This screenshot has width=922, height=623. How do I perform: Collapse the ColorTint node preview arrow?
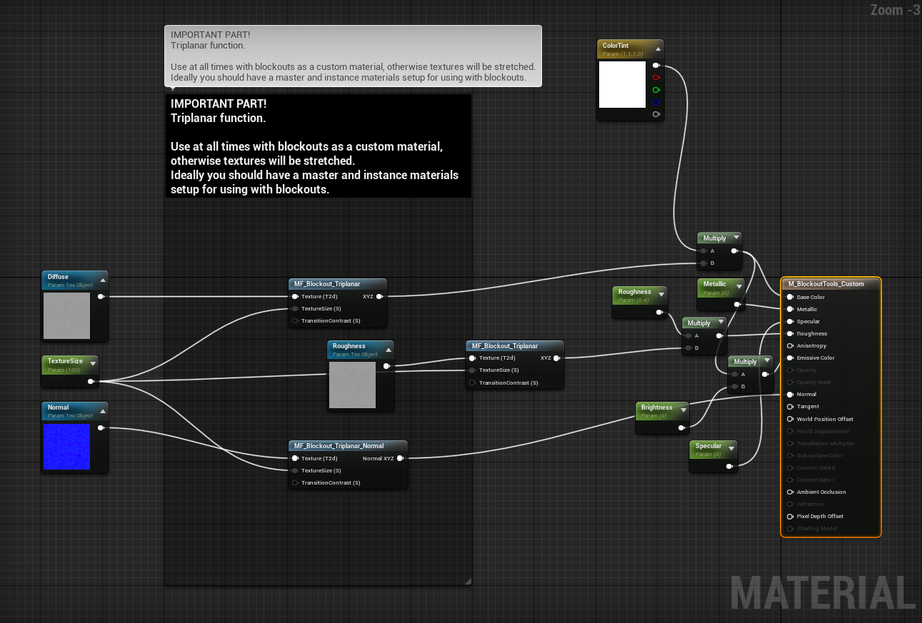tap(657, 48)
